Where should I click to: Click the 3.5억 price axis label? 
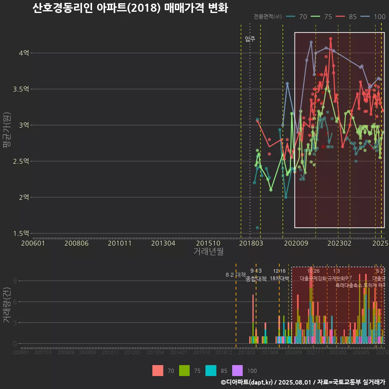[21, 89]
